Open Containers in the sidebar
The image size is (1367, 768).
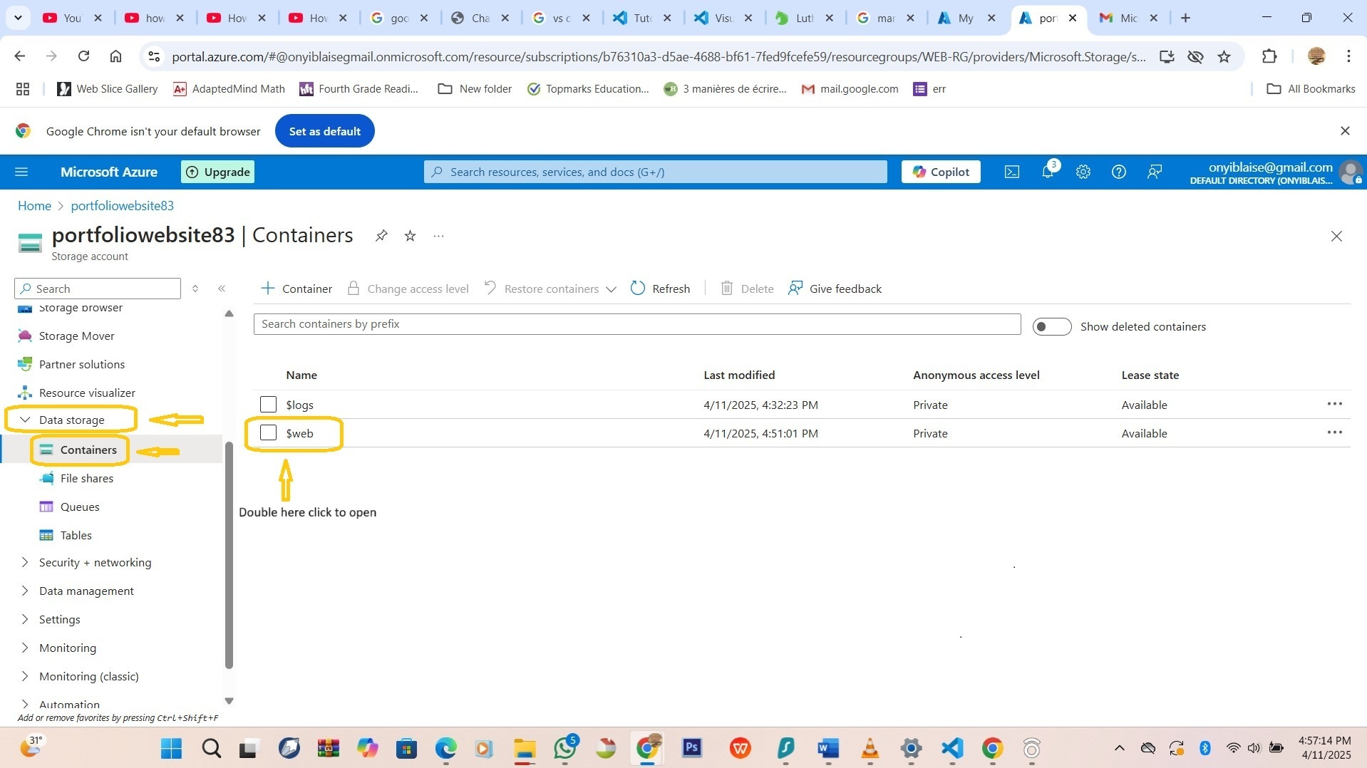[88, 450]
